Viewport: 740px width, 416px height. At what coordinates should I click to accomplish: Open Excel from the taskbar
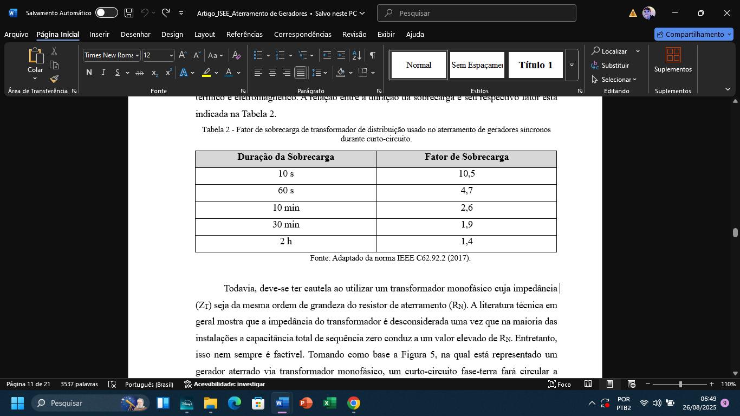(330, 403)
